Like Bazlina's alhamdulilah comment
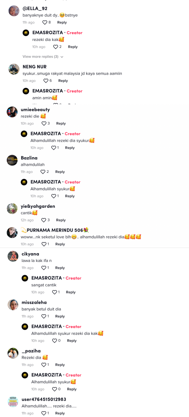 pos(43,172)
